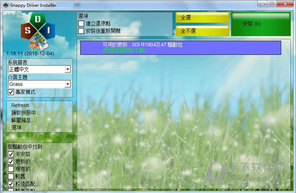The height and width of the screenshot is (193, 296).
Task: Click the Grass theme field
Action: [x=39, y=84]
